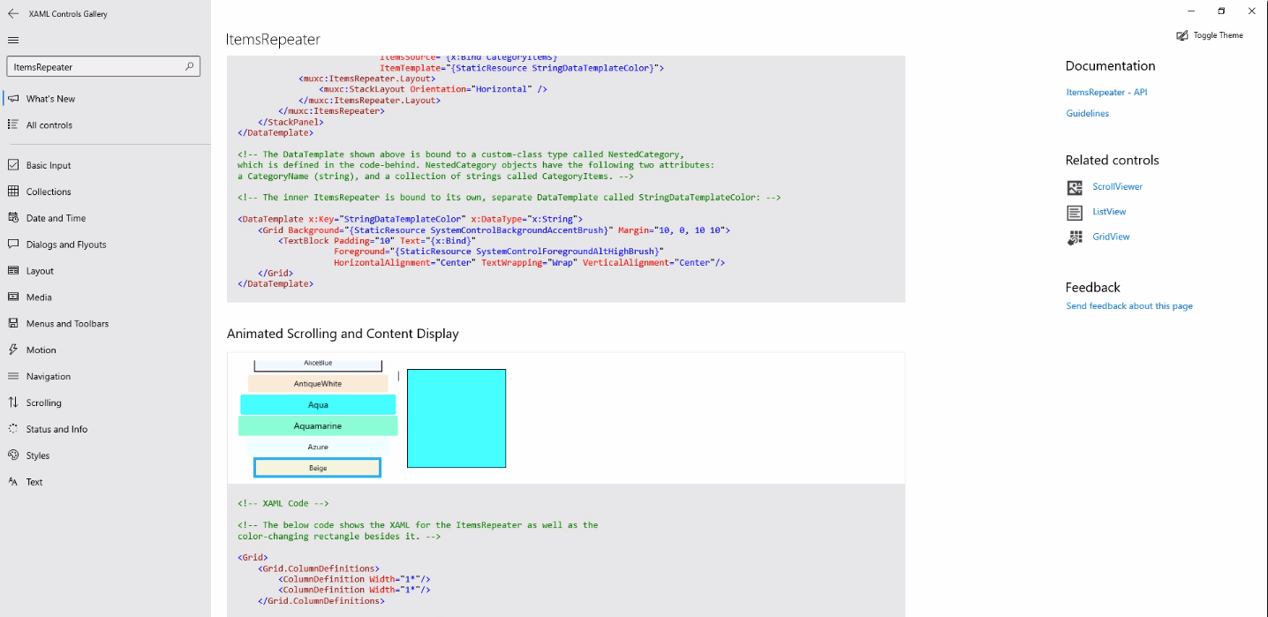Open the Guidelines documentation link
This screenshot has width=1268, height=617.
[1087, 113]
